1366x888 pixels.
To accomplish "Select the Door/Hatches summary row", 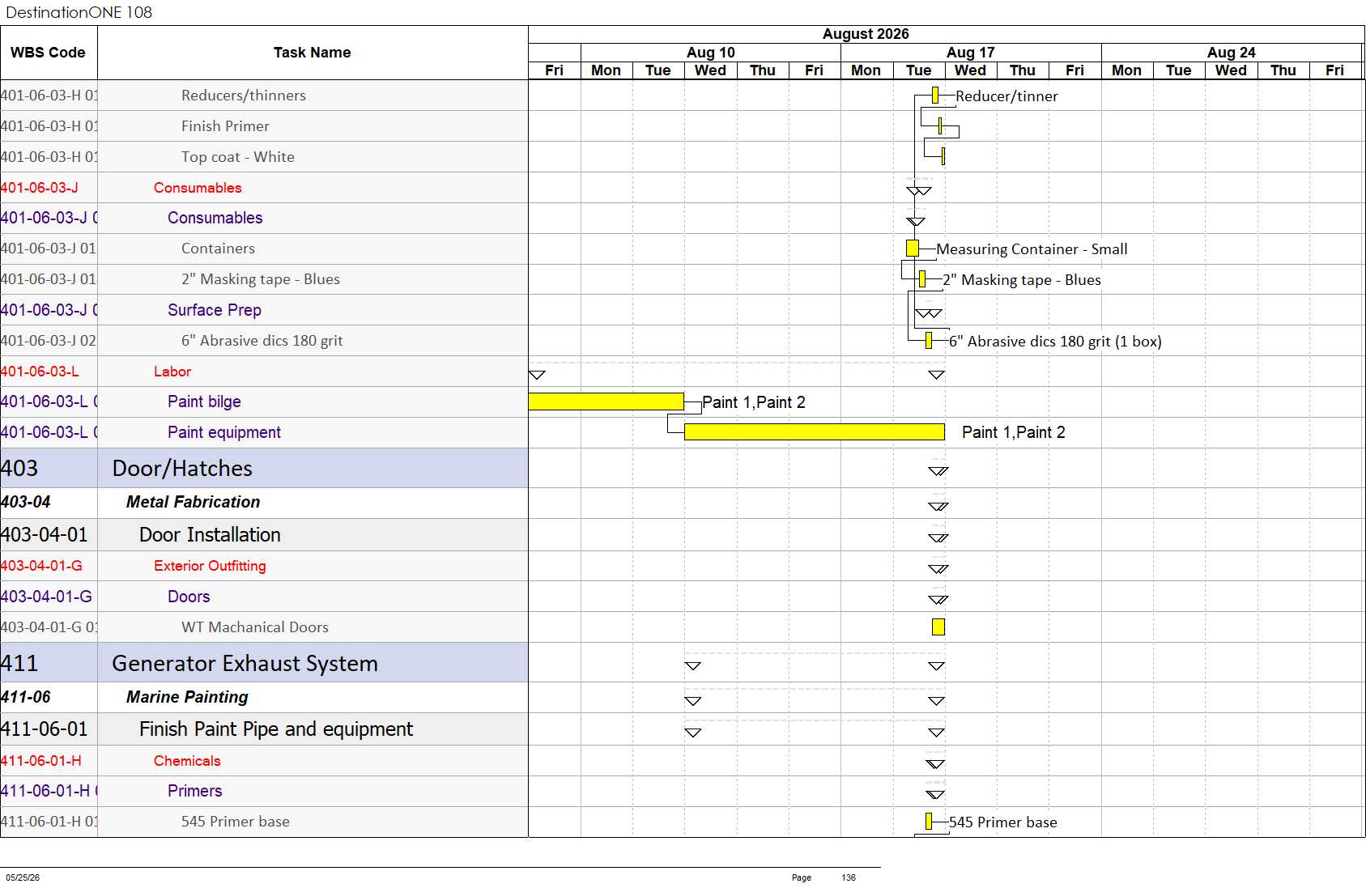I will click(x=264, y=469).
